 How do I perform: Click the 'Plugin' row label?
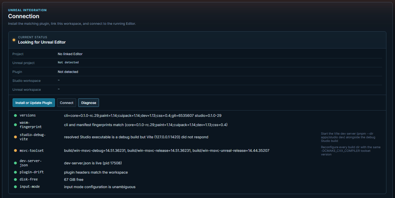point(17,72)
